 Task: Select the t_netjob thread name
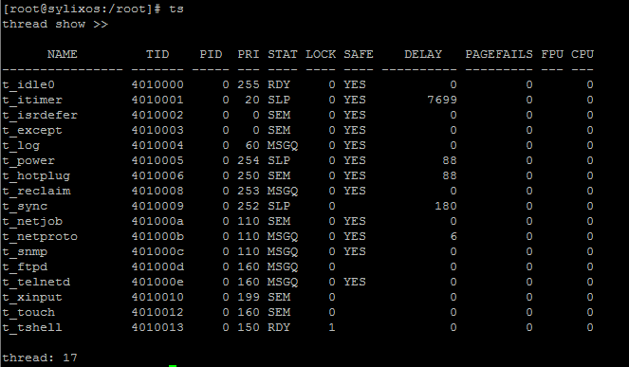click(32, 222)
